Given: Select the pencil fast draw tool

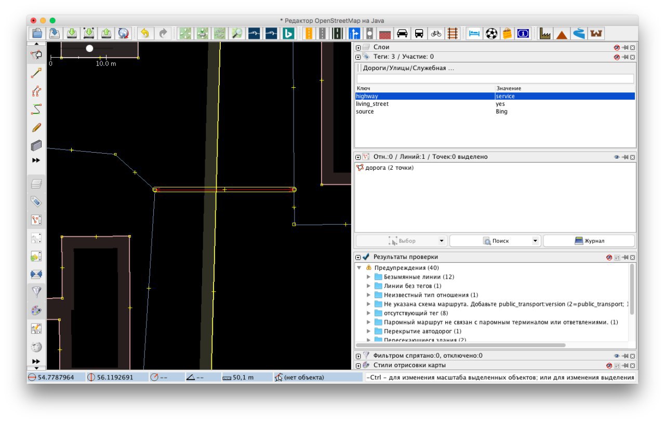Looking at the screenshot, I should 36,127.
